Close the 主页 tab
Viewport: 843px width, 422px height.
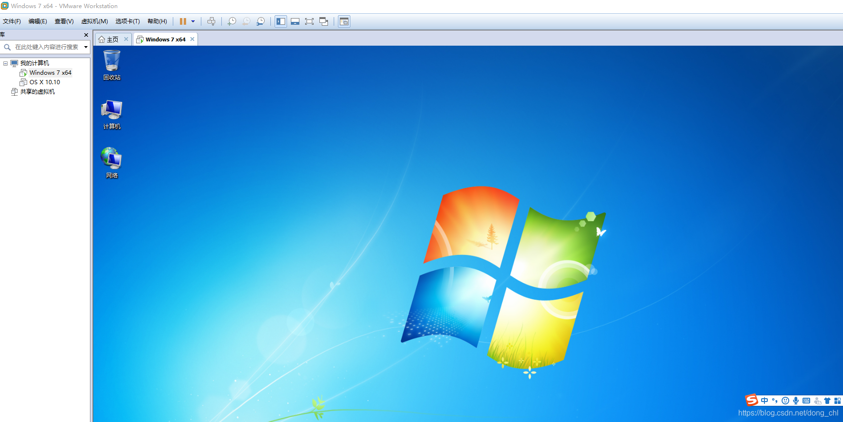[126, 39]
